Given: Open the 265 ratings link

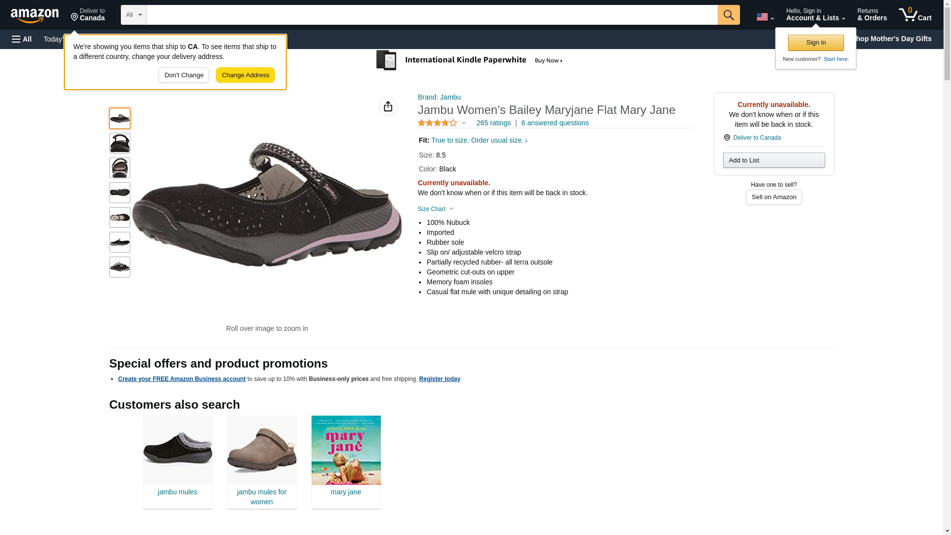Looking at the screenshot, I should pyautogui.click(x=493, y=123).
